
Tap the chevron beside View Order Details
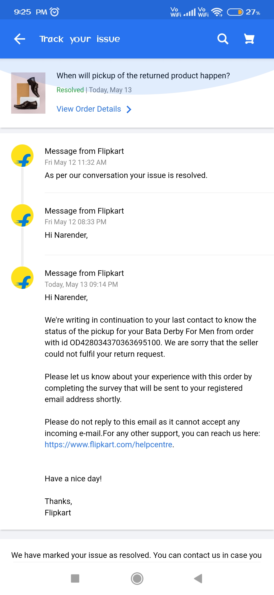(129, 109)
